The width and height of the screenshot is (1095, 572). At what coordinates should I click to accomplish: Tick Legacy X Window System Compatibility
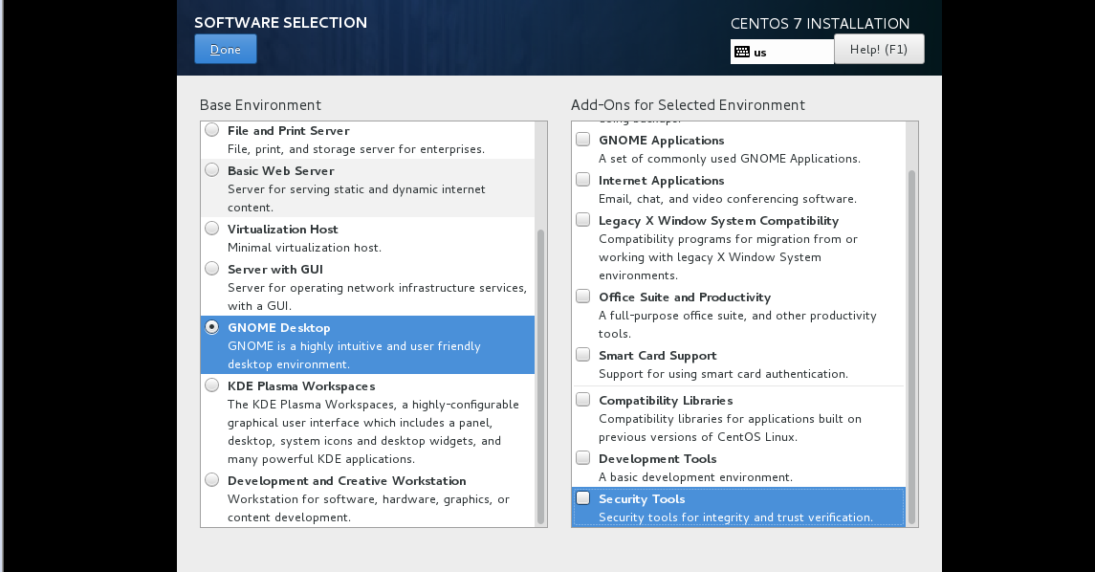pos(583,220)
